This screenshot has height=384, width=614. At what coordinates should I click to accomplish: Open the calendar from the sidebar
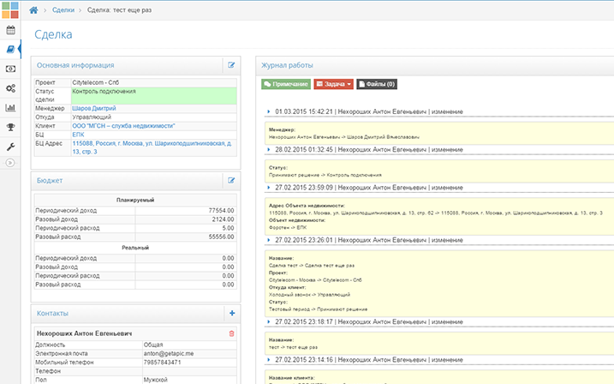tap(10, 30)
